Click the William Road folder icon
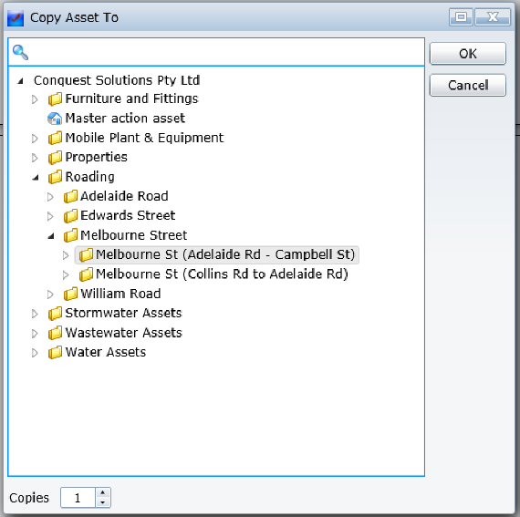The width and height of the screenshot is (520, 517). 70,294
